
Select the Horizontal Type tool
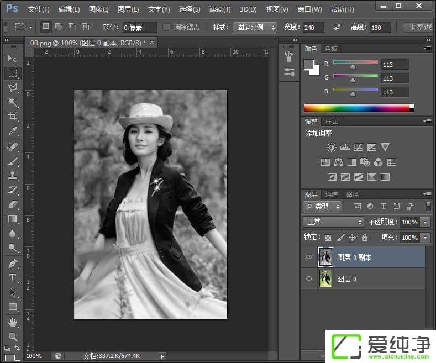pos(13,278)
